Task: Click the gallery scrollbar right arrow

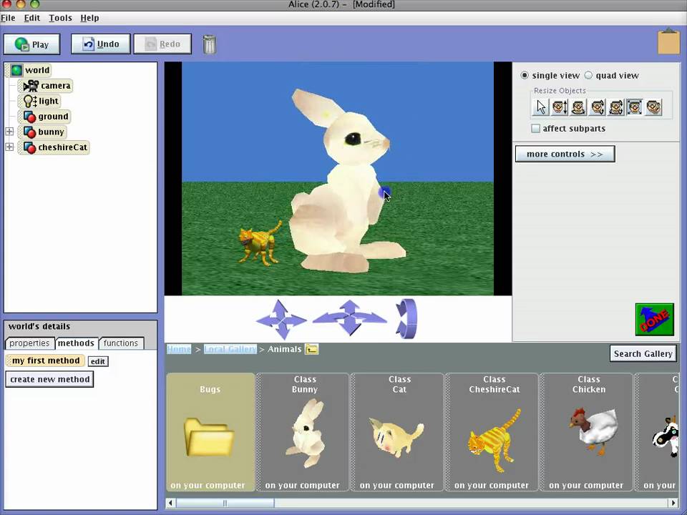Action: pyautogui.click(x=673, y=503)
